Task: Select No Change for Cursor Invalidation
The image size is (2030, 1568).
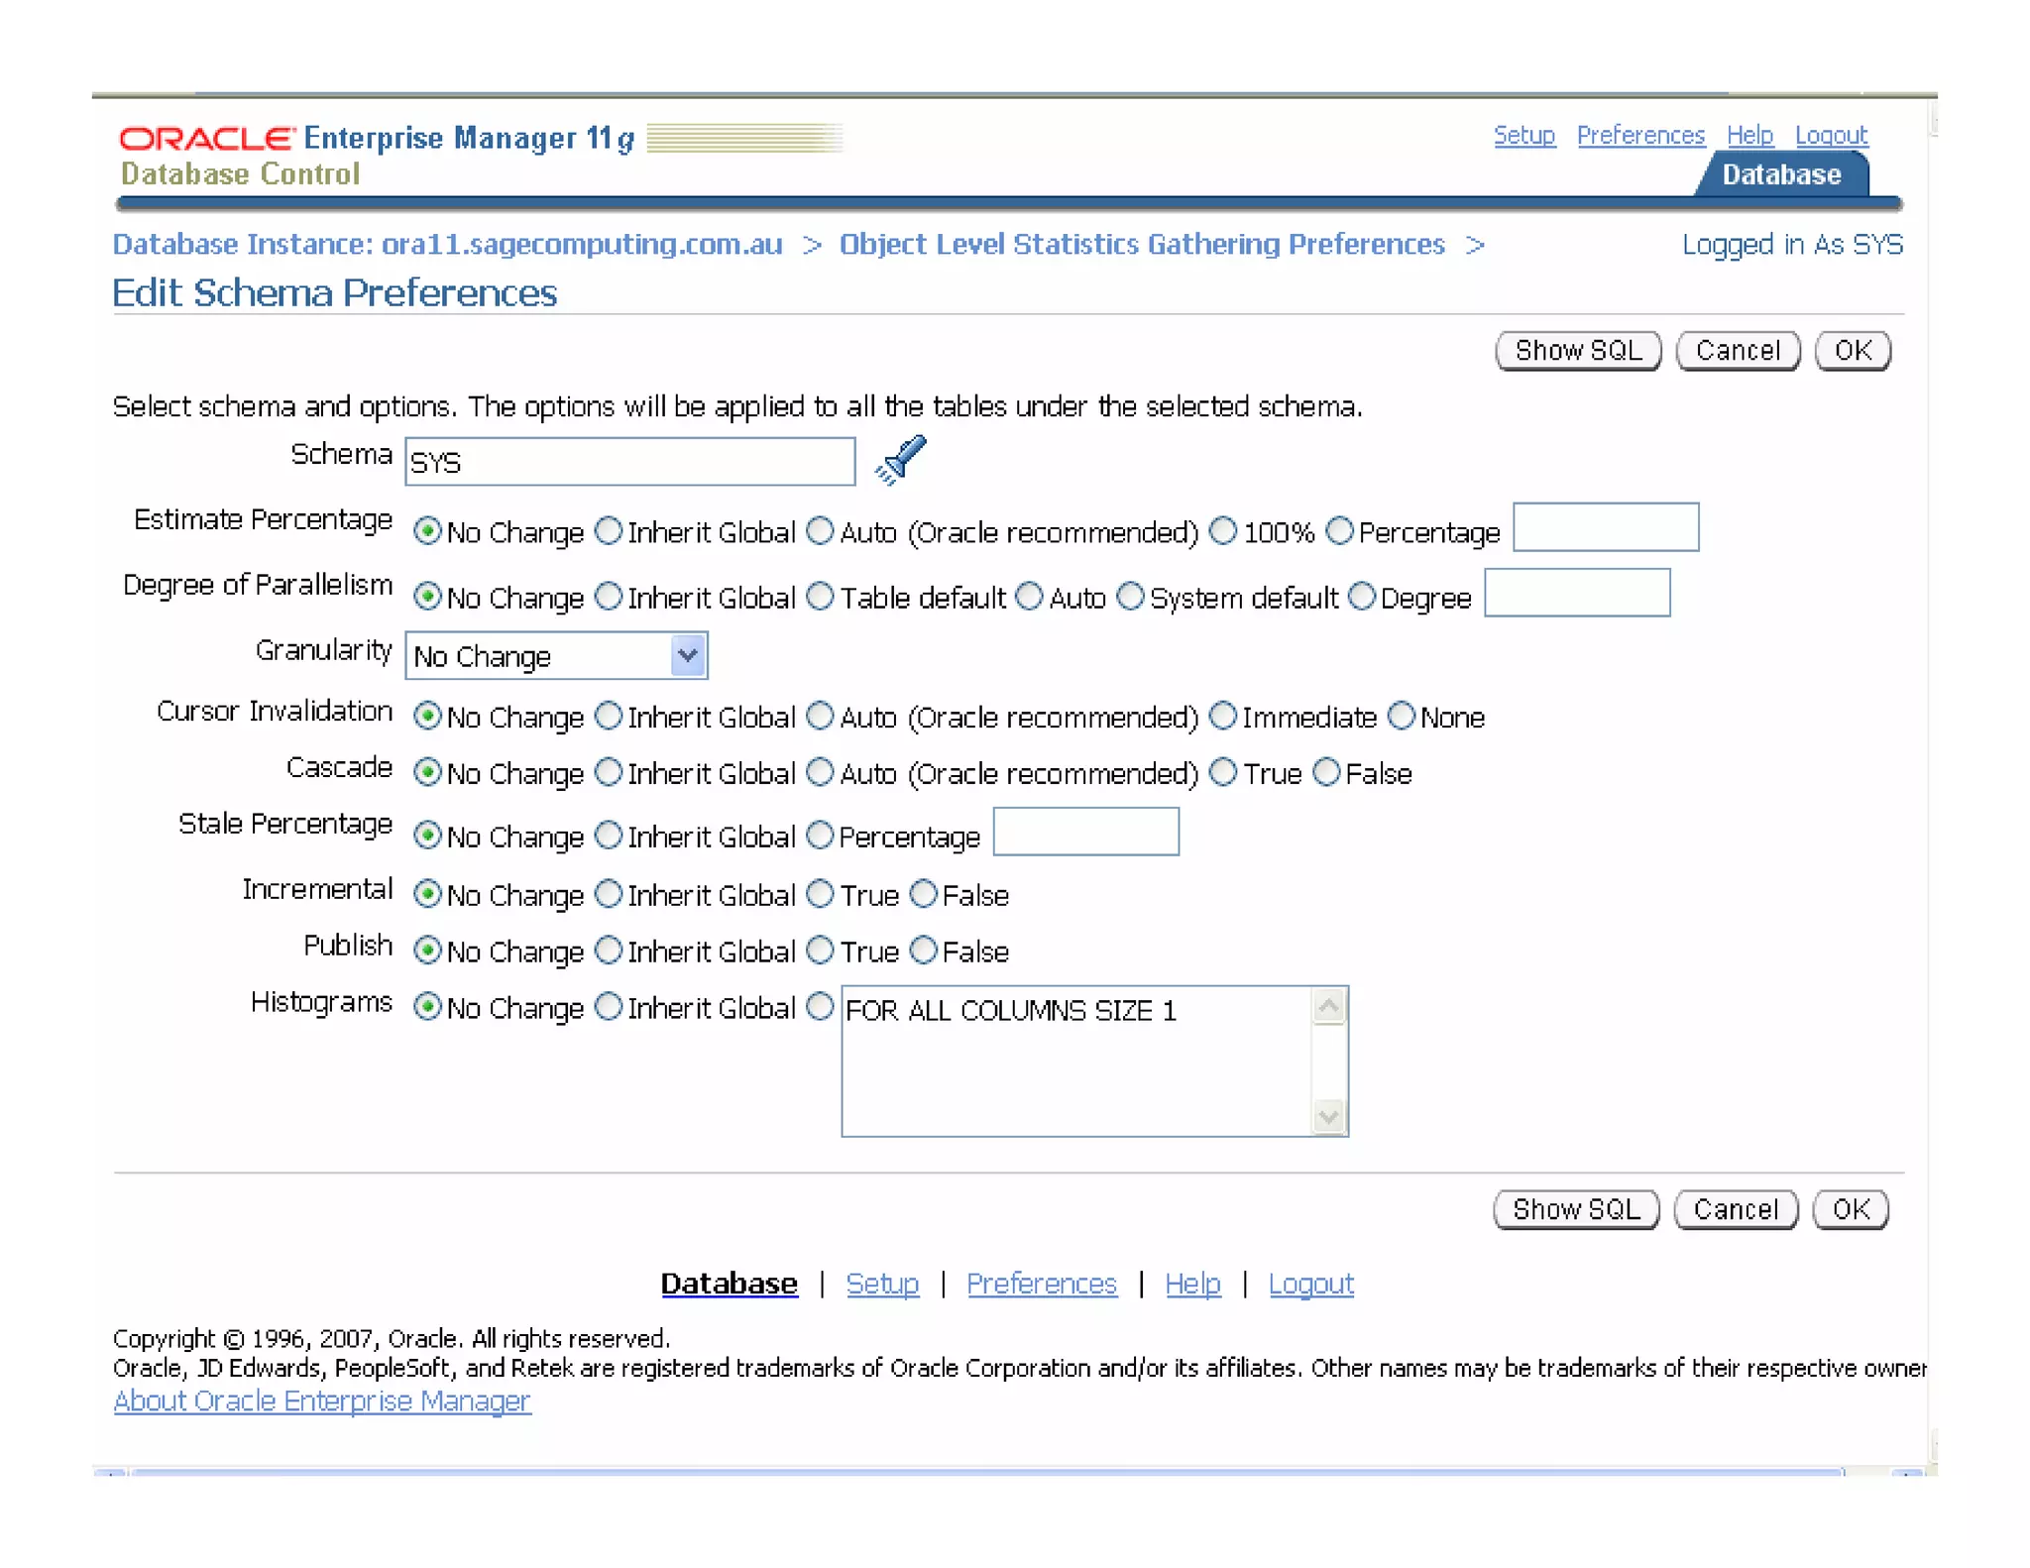Action: coord(427,716)
